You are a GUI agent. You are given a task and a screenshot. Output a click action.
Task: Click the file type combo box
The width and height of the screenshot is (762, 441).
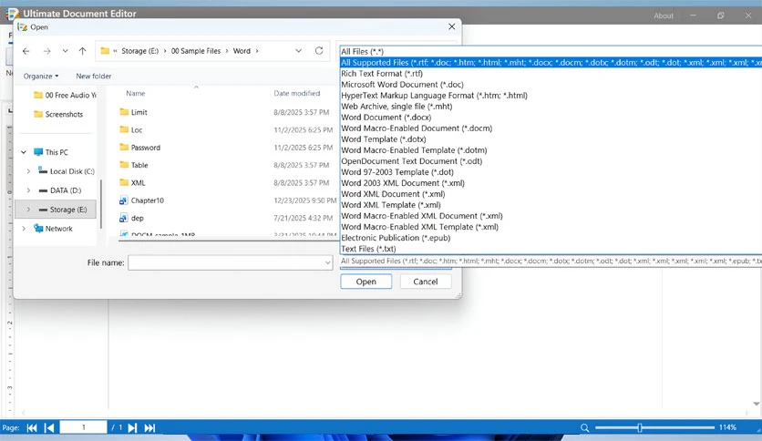[x=551, y=262]
